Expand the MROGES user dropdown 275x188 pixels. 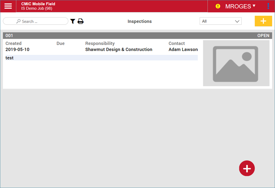click(240, 6)
